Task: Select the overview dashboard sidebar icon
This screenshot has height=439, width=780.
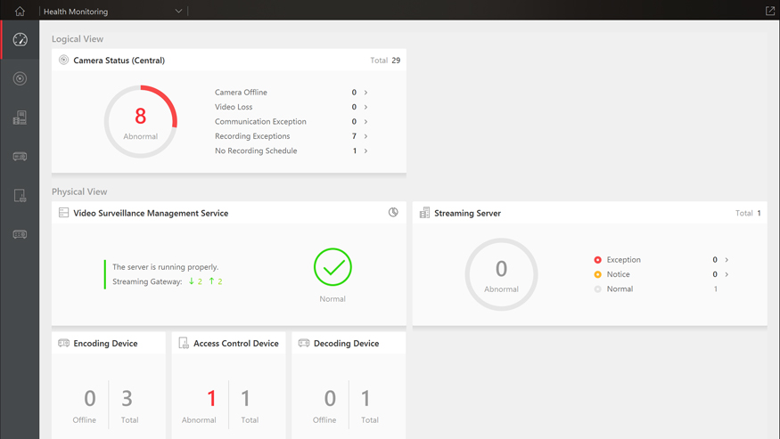Action: click(x=20, y=39)
